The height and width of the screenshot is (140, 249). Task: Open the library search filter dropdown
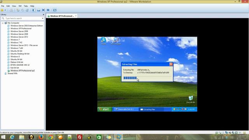[42, 18]
